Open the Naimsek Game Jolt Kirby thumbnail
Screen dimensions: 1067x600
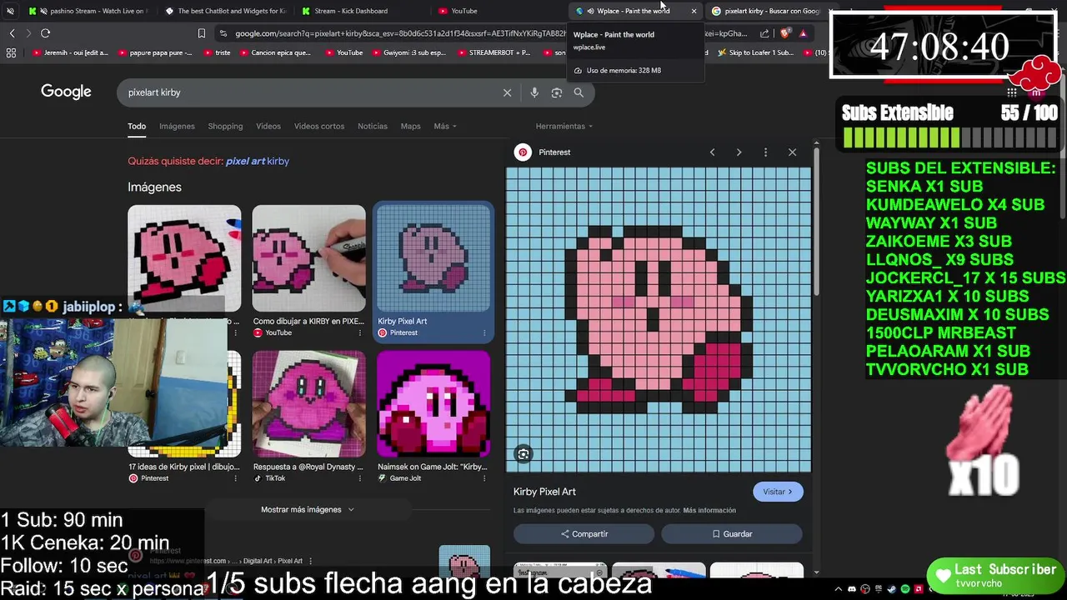(x=433, y=404)
